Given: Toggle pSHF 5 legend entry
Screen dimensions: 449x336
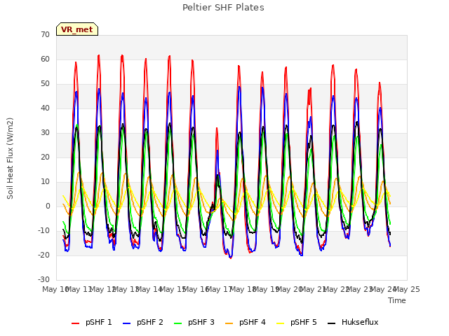Looking at the screenshot, I should coord(297,322).
